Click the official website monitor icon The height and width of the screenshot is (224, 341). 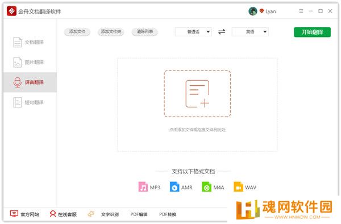point(14,214)
